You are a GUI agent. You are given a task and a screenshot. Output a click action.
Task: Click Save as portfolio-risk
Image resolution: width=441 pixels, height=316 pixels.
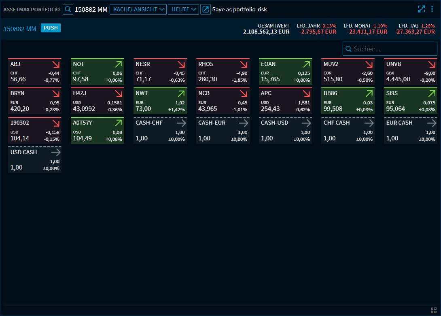[x=240, y=9]
